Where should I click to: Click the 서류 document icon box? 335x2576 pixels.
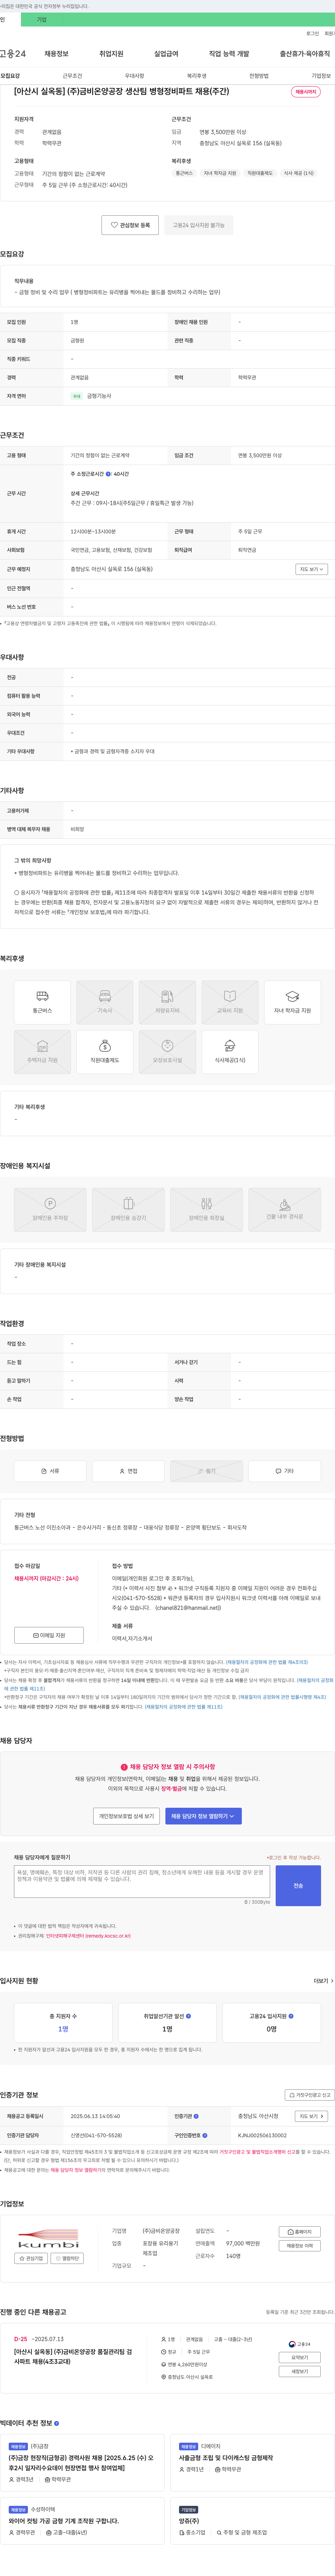pos(50,1471)
